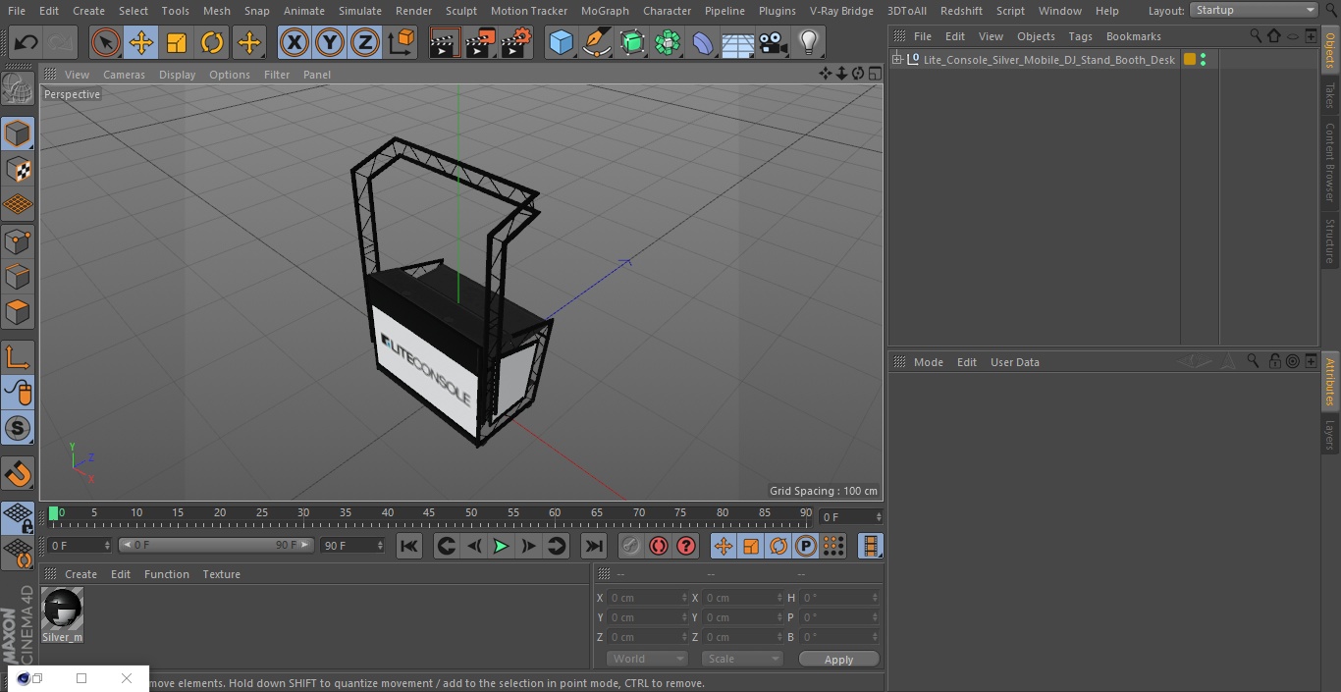The width and height of the screenshot is (1341, 692).
Task: Play animation forward
Action: pyautogui.click(x=501, y=546)
